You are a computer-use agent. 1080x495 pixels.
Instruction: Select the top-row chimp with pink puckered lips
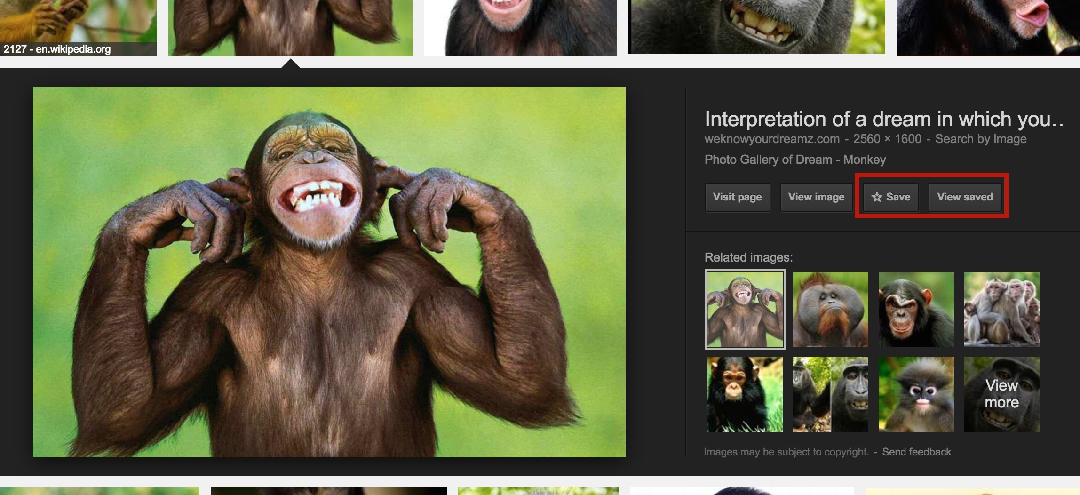(988, 27)
